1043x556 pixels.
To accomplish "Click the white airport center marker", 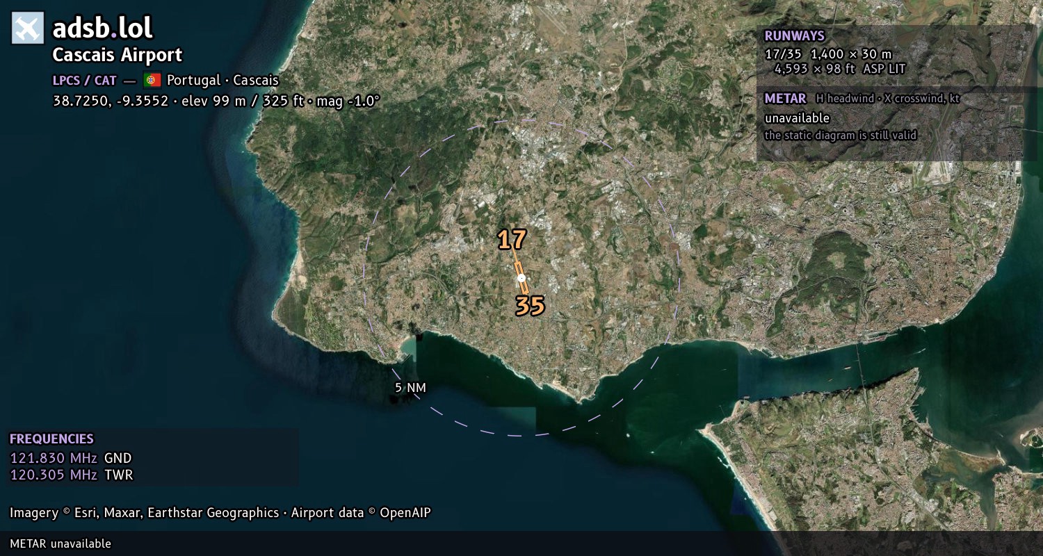I will coord(521,278).
